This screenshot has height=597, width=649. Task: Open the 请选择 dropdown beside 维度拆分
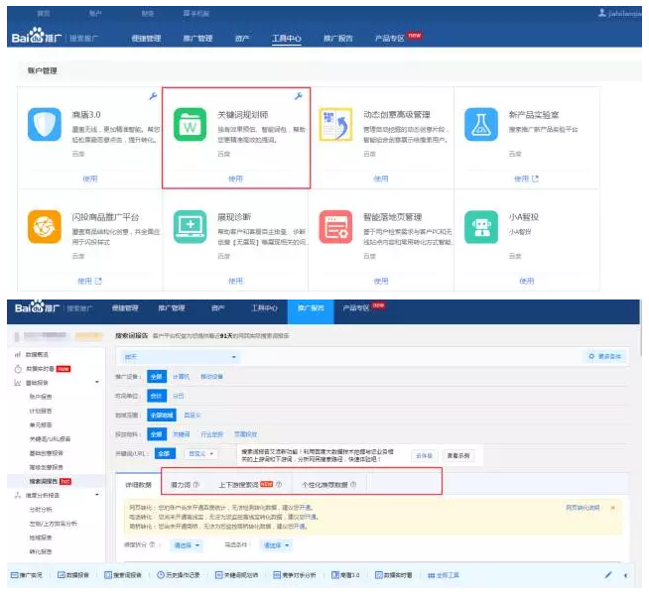pos(186,545)
